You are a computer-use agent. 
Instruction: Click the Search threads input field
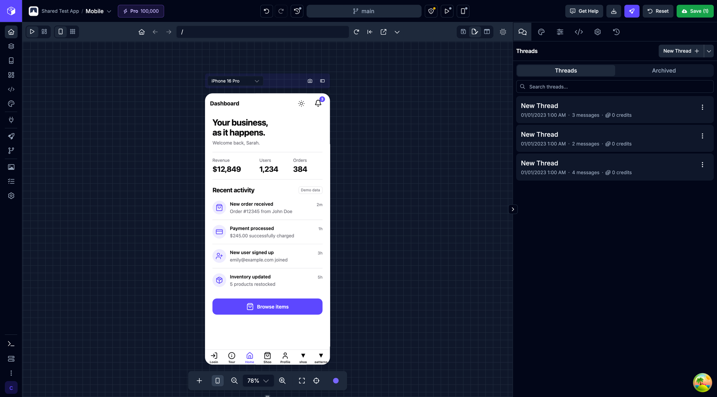pyautogui.click(x=615, y=87)
